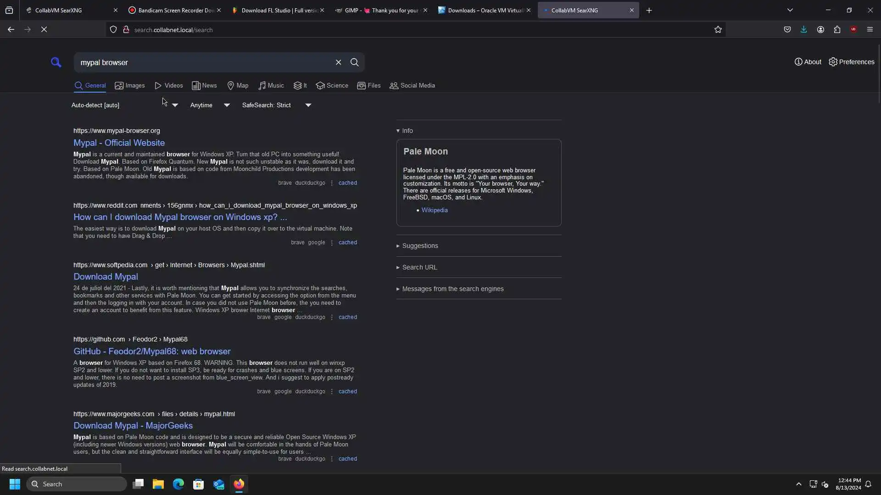
Task: Open Firefox downloads arrow icon
Action: click(x=803, y=30)
